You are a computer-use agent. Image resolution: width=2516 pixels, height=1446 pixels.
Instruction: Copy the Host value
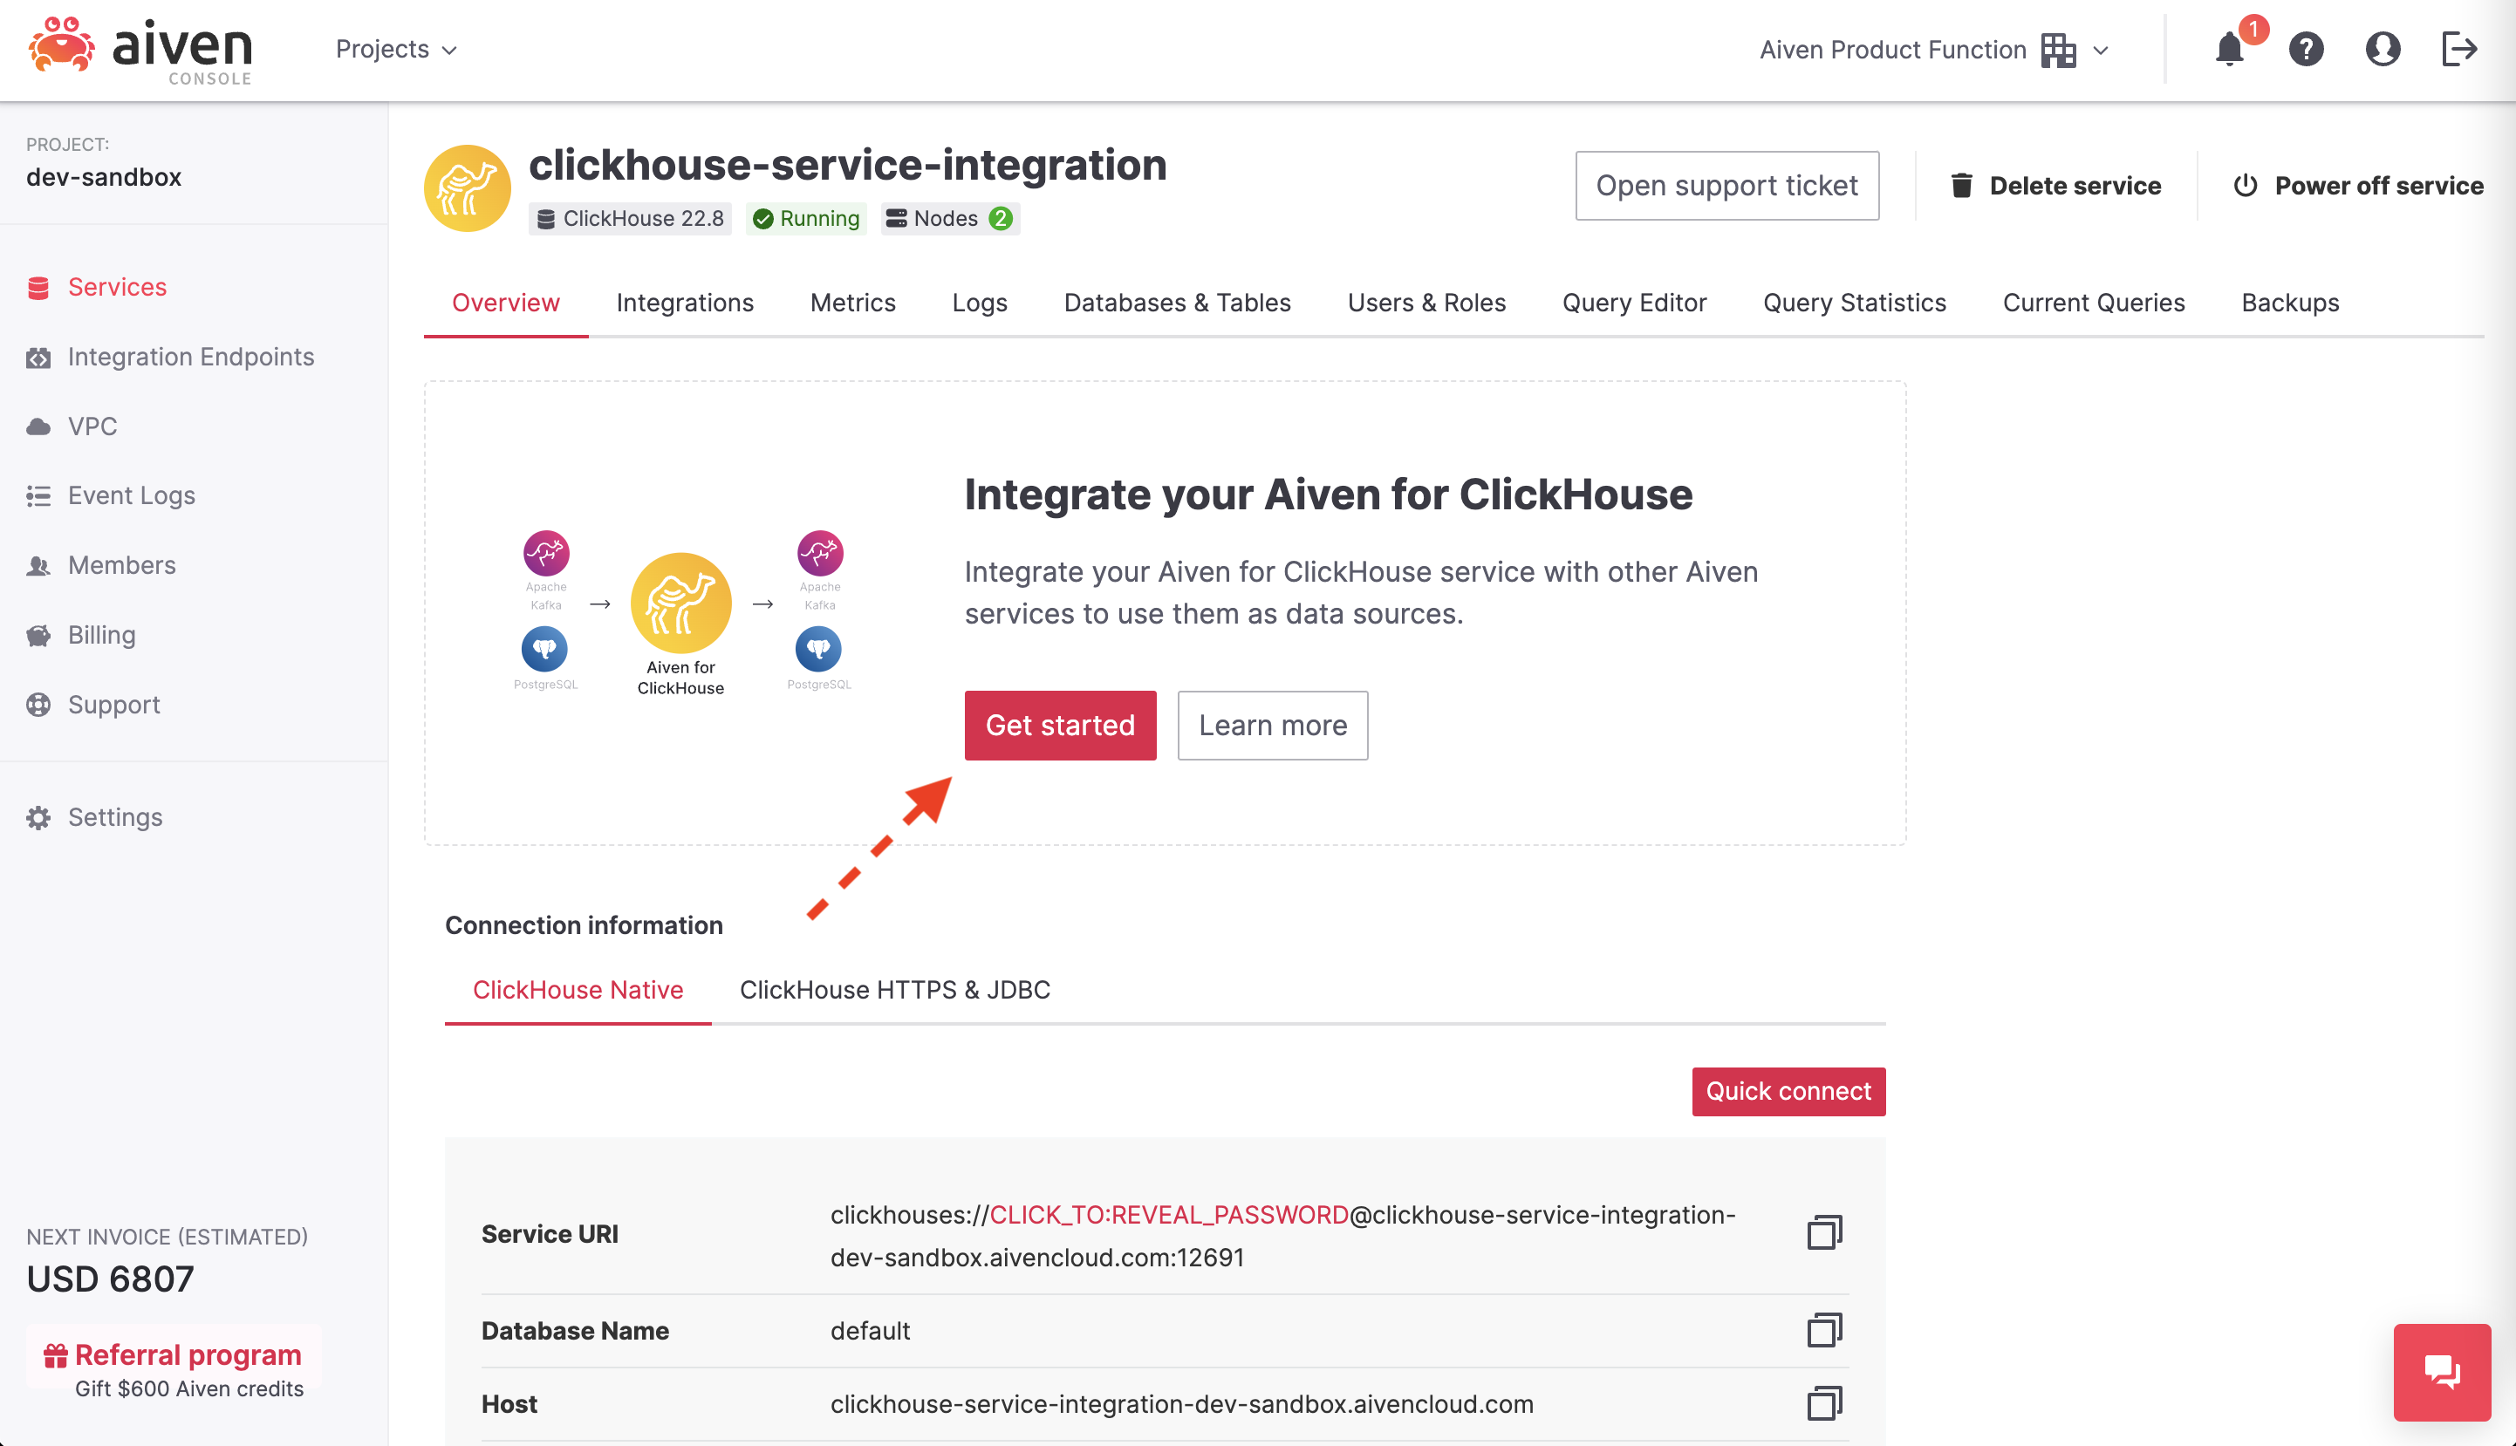pos(1823,1403)
